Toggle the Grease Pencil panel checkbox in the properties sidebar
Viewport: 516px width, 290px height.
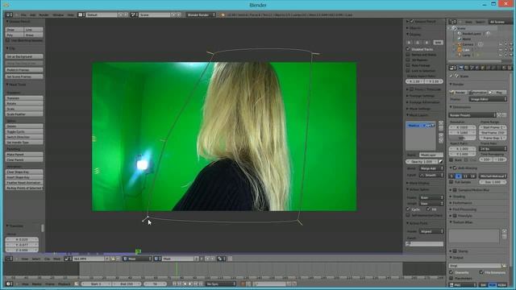pos(412,22)
